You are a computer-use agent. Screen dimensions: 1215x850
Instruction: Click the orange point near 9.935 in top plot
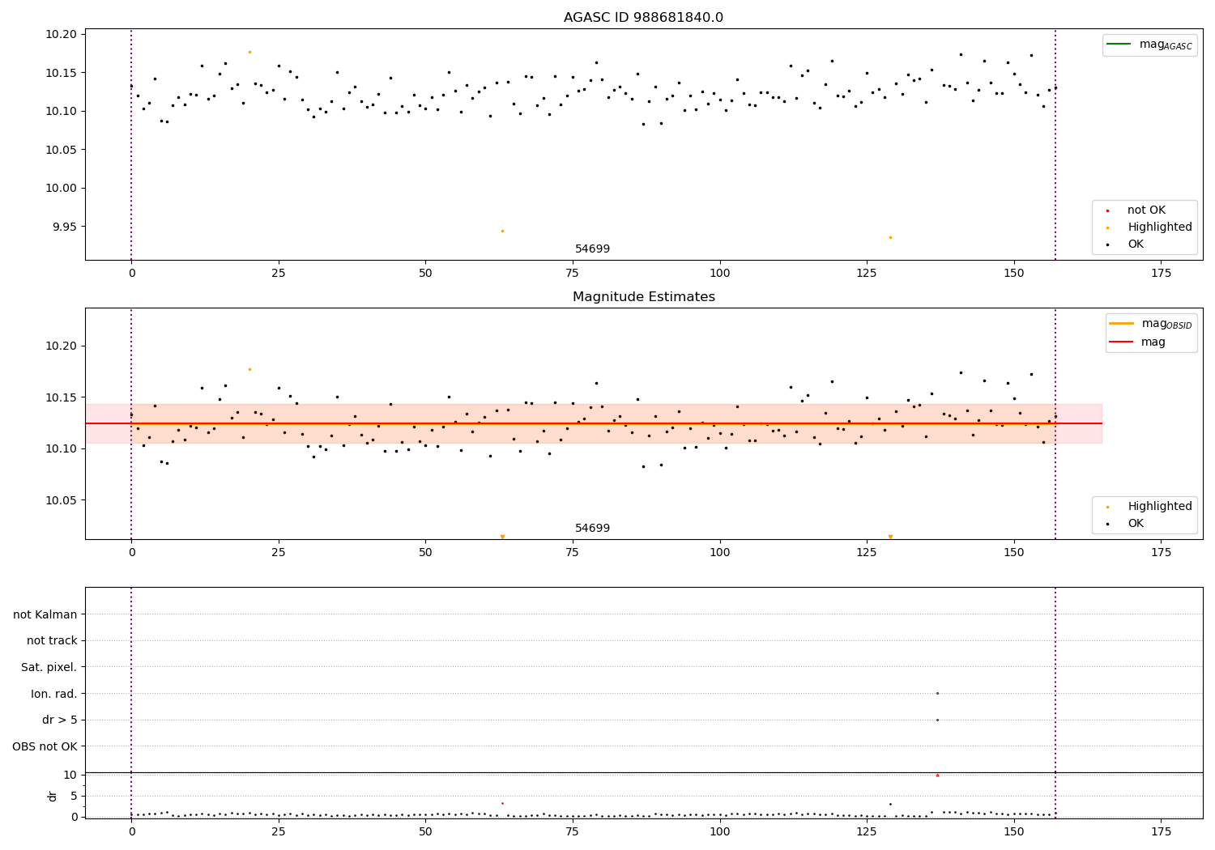click(890, 237)
